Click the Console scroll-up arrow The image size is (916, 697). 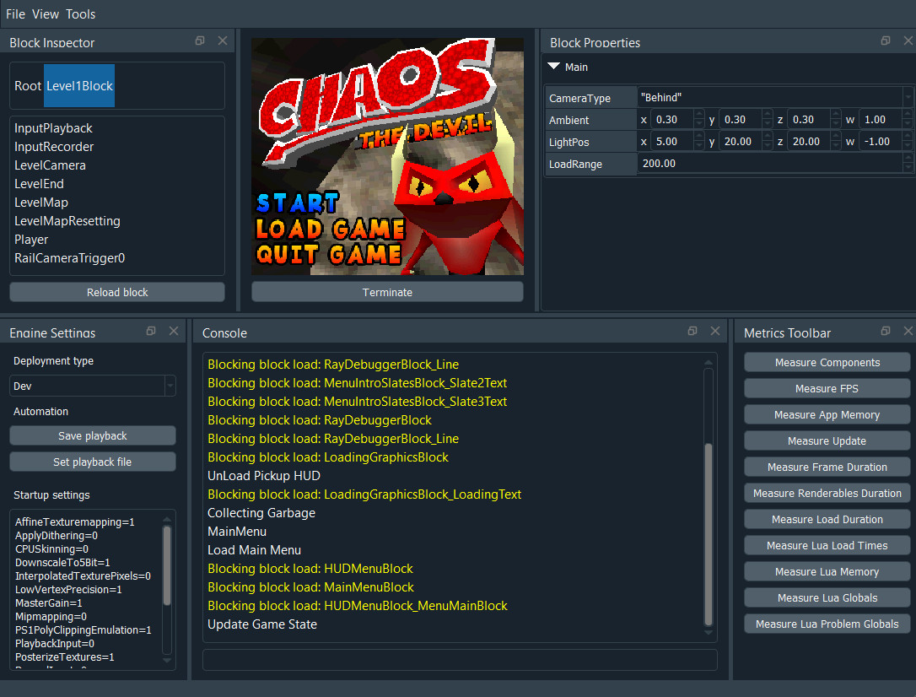[709, 362]
